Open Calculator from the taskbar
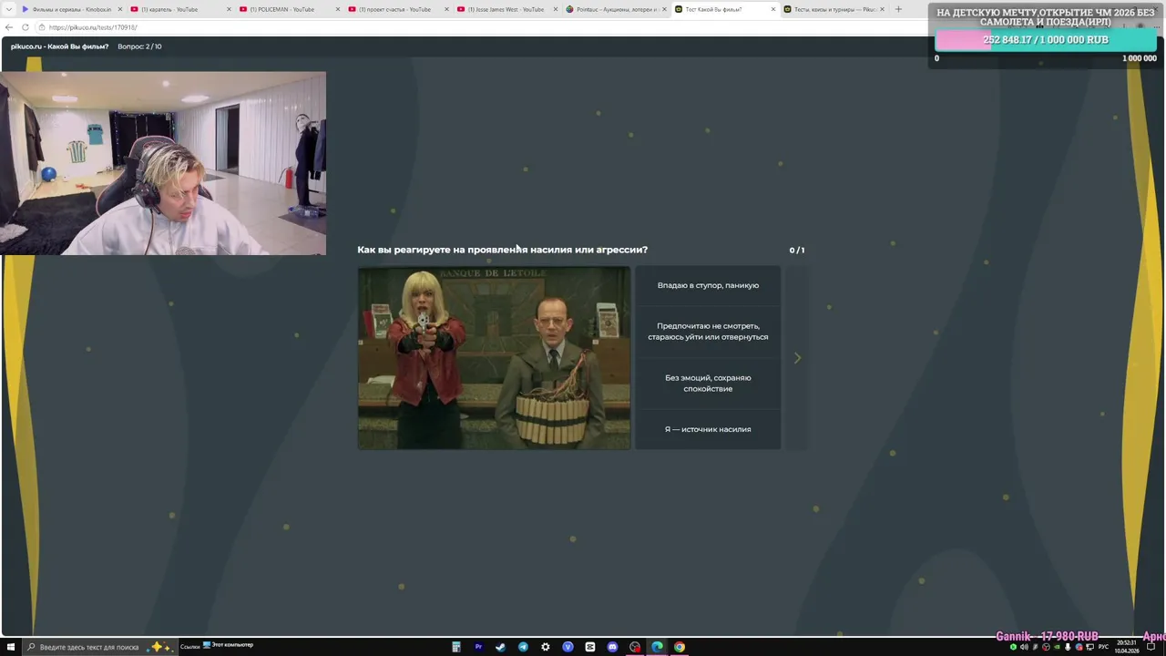The height and width of the screenshot is (656, 1166). point(456,647)
